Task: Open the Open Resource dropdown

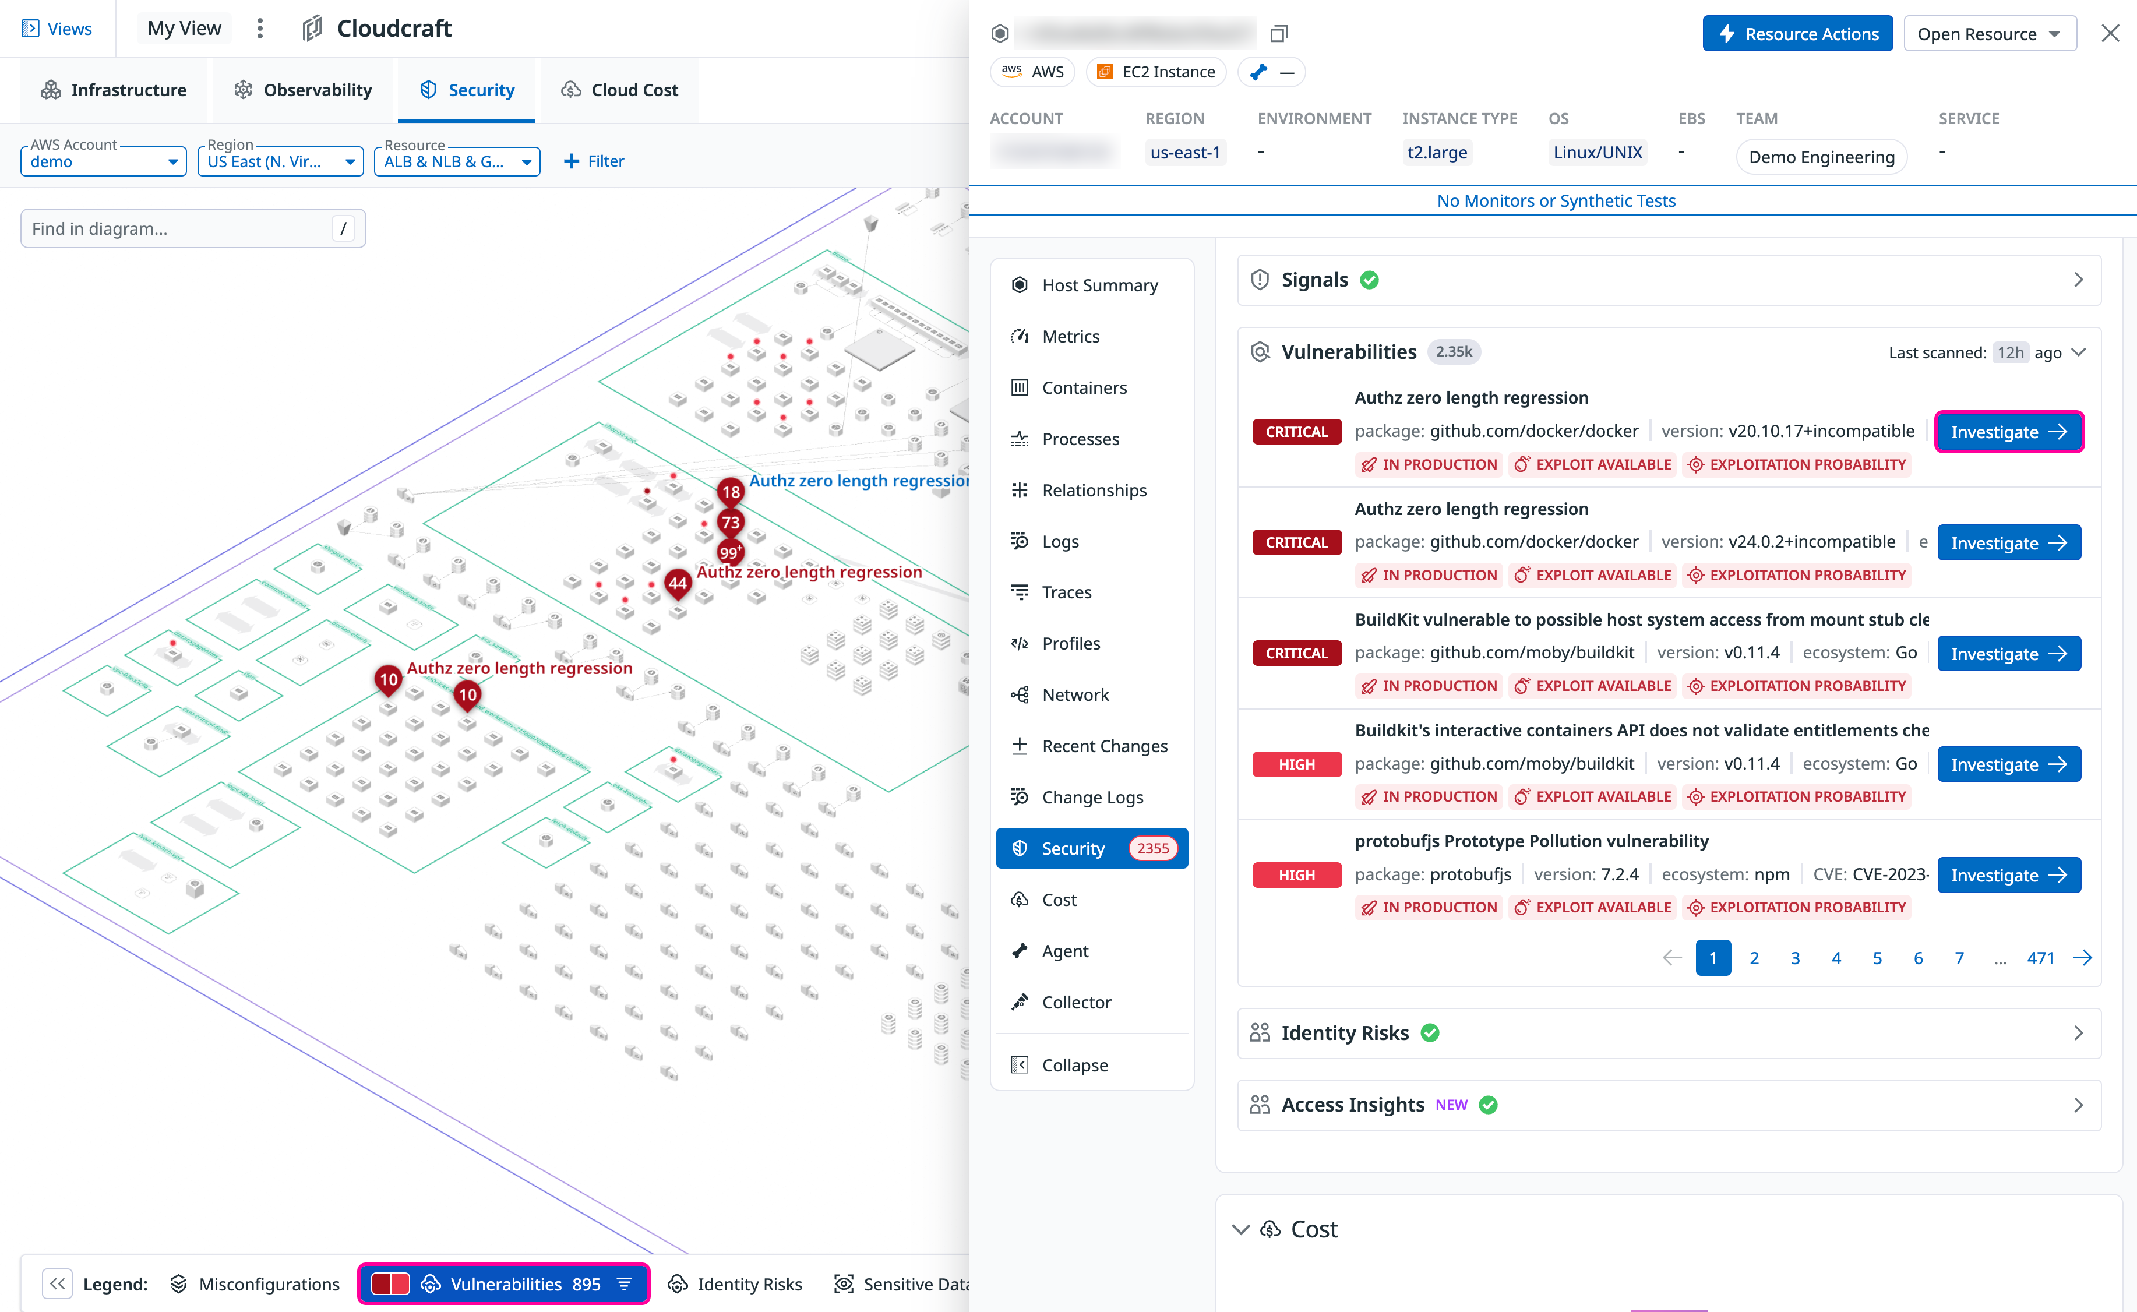Action: (1990, 34)
